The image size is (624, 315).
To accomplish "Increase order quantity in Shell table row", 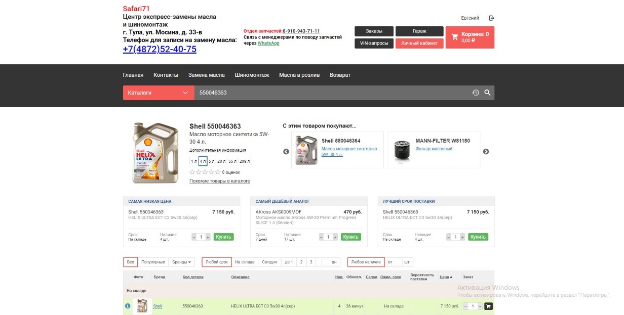I will pos(480,306).
